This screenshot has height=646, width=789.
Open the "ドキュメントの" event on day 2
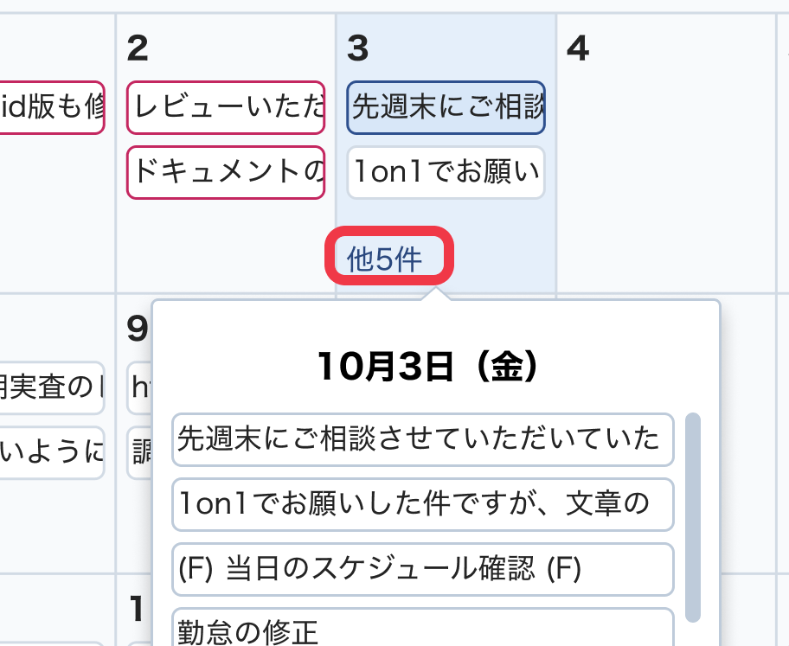226,172
